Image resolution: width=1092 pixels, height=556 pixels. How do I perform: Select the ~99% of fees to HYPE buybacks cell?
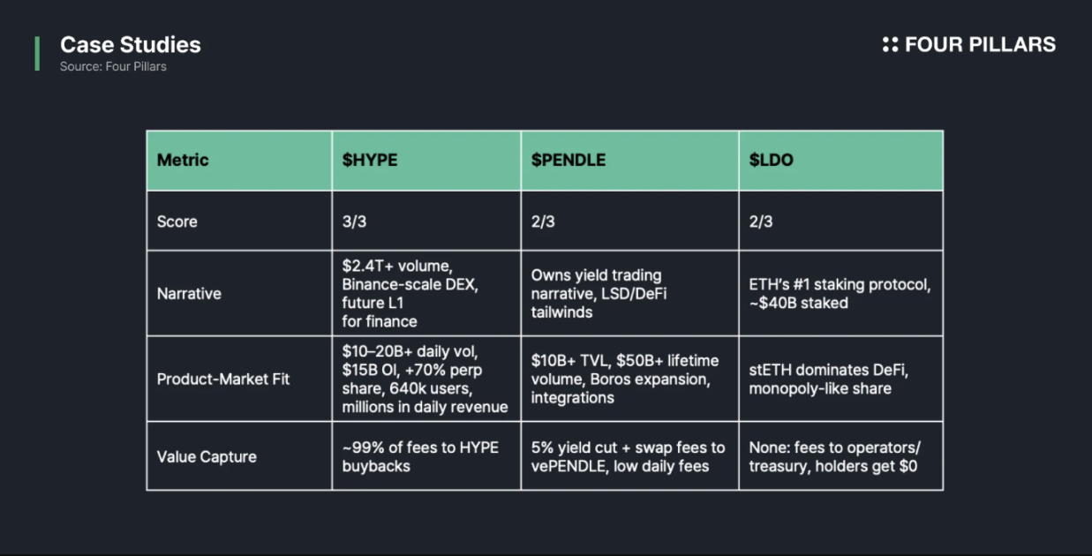click(x=420, y=456)
